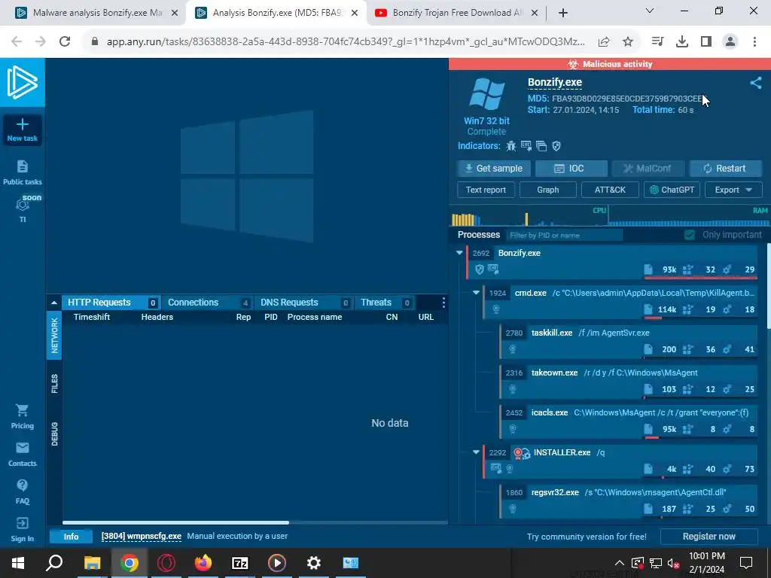Open 7-Zip from taskbar
The width and height of the screenshot is (771, 578).
(240, 563)
